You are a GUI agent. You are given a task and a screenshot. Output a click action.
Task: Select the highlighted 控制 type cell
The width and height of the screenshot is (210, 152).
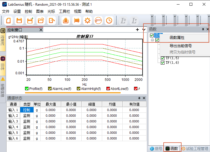pyautogui.click(x=27, y=110)
